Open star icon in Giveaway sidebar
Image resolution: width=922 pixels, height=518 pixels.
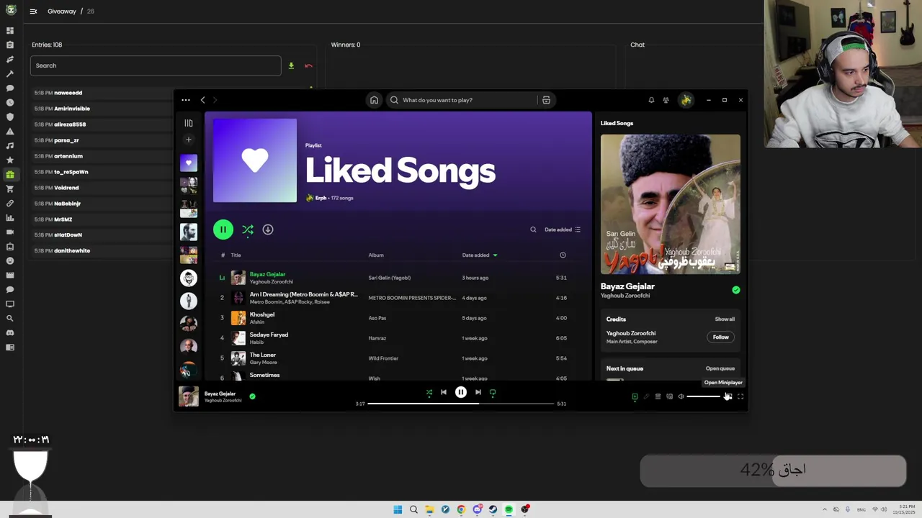(10, 160)
